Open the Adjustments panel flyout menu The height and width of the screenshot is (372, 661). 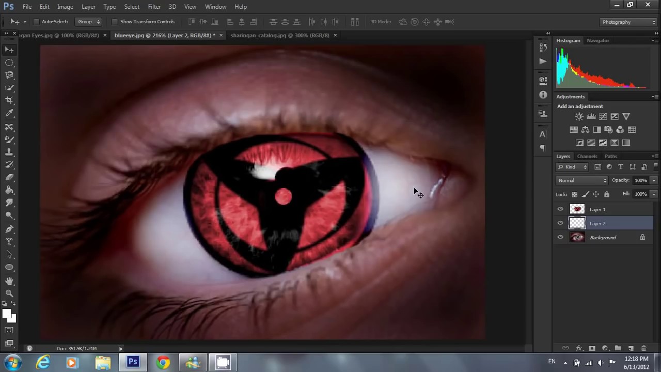point(655,97)
